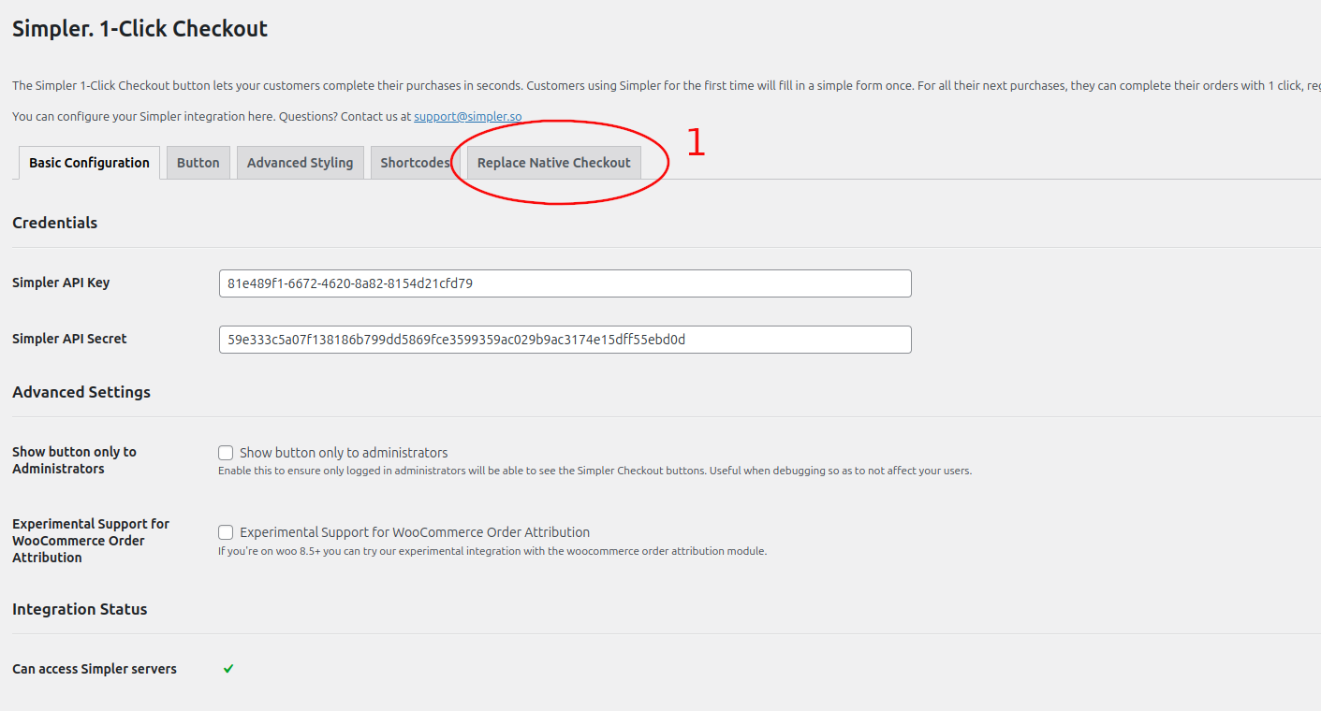This screenshot has height=711, width=1321.
Task: Click the Simpler. 1-Click Checkout heading
Action: [x=139, y=29]
